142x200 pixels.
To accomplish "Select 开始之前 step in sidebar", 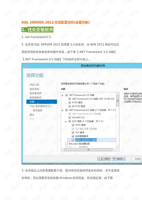I will (x=34, y=85).
